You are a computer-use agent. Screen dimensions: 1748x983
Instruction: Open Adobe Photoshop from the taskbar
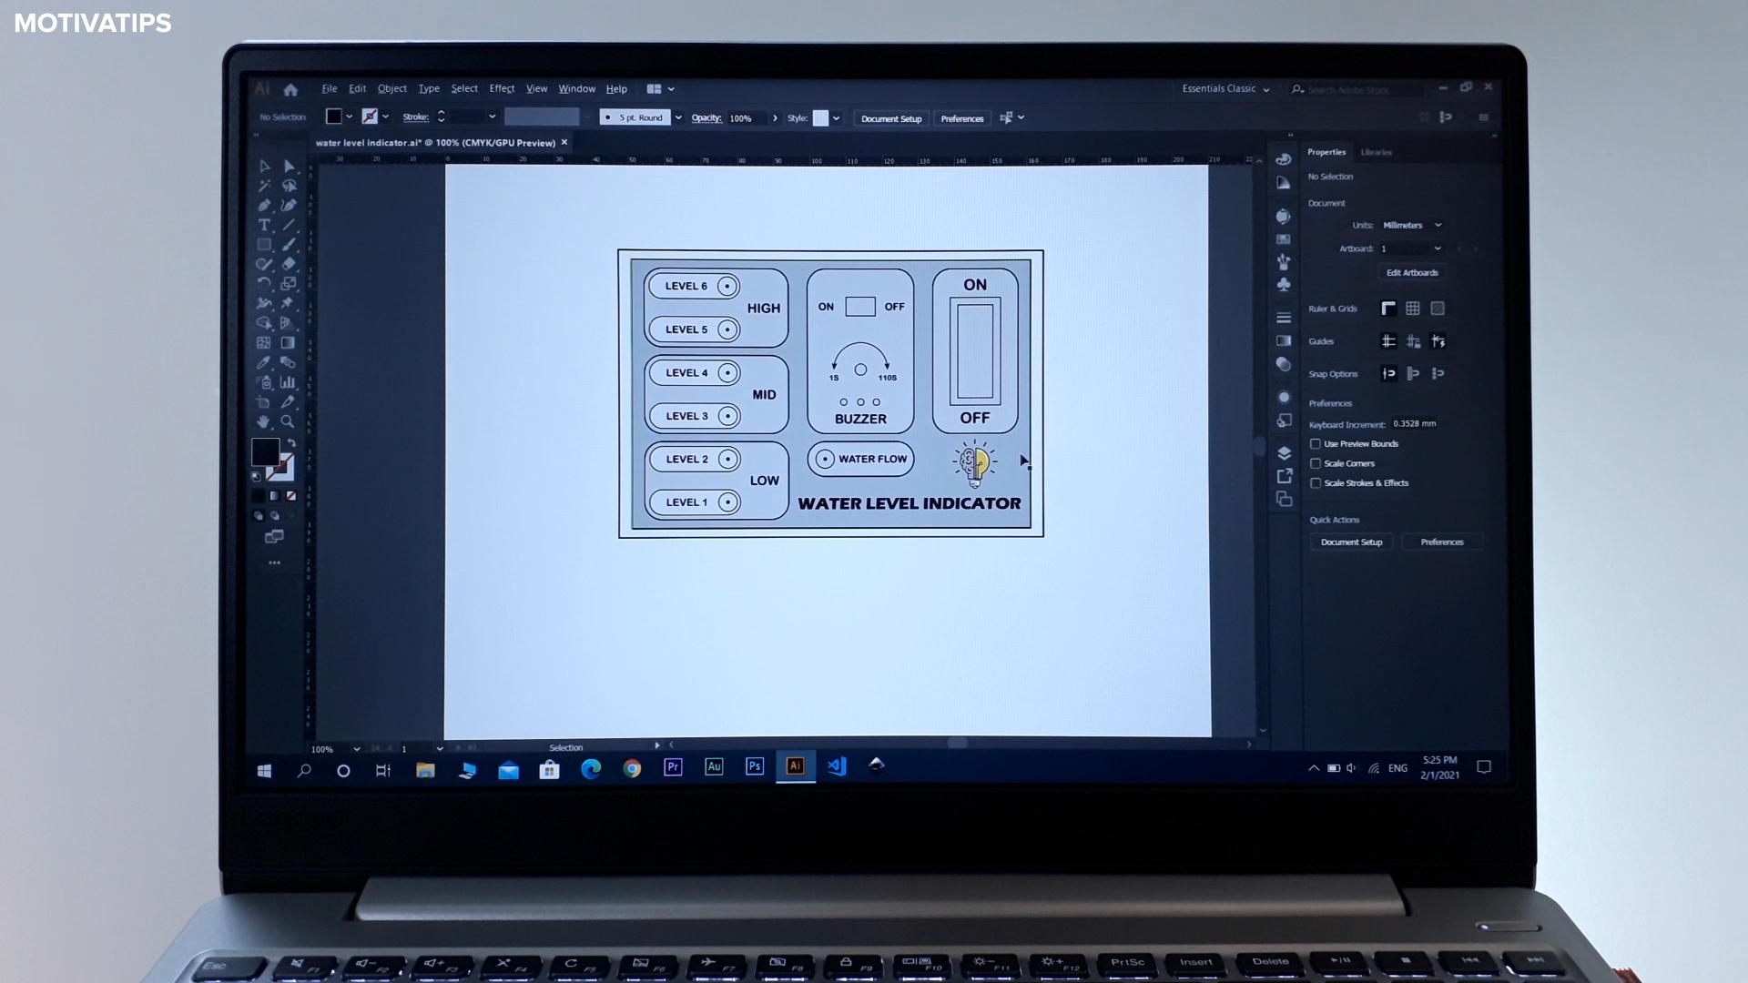754,767
